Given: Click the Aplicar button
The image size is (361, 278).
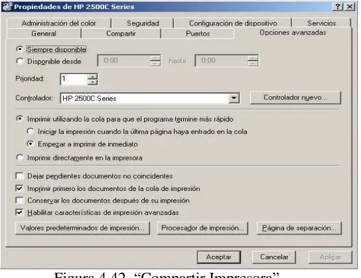Looking at the screenshot, I should tap(330, 257).
